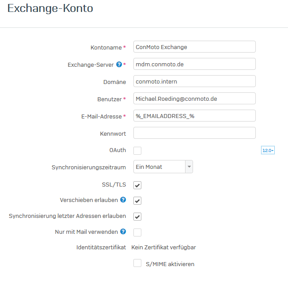Focus the empty Kennwort field
Image resolution: width=288 pixels, height=282 pixels.
(194, 133)
